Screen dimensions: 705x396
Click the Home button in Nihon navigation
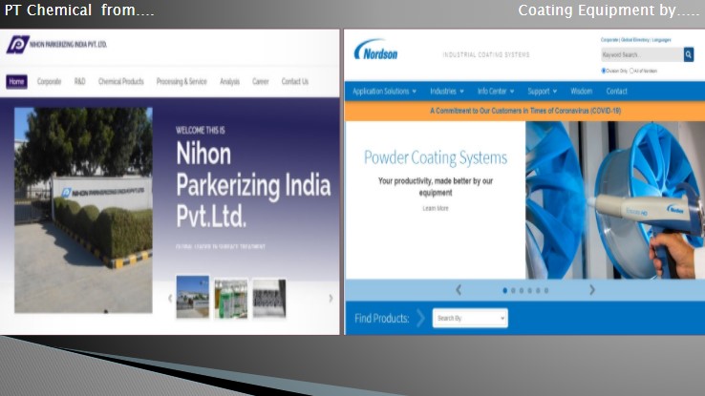[16, 82]
